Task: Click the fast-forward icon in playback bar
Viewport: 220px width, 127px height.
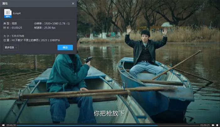Action: tap(213, 125)
